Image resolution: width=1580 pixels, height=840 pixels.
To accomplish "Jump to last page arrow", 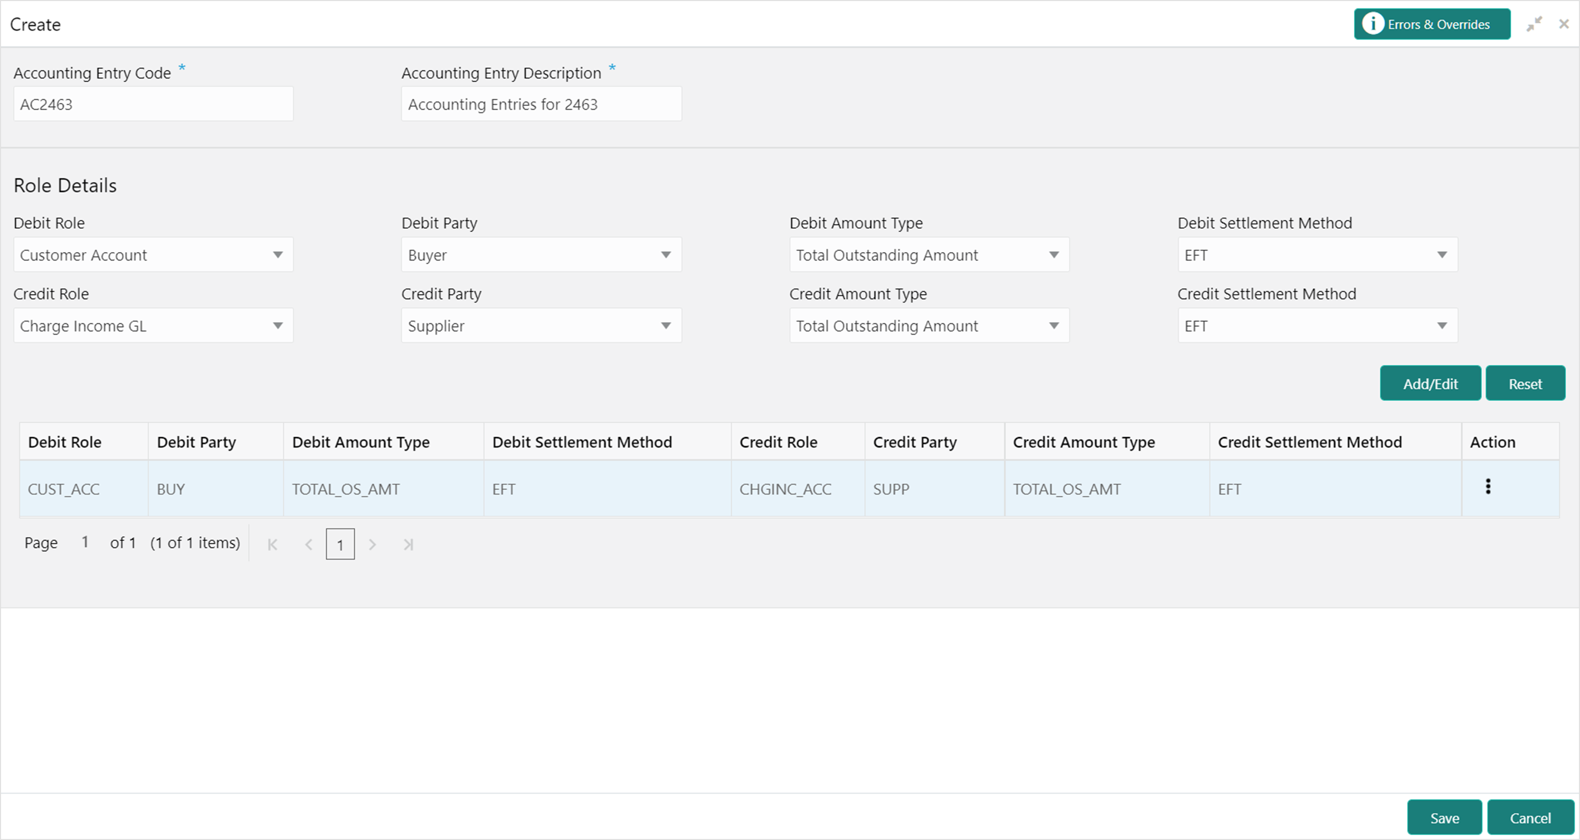I will click(409, 545).
